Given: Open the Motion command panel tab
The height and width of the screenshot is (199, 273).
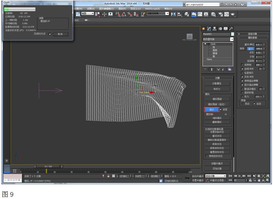Looking at the screenshot, I should point(220,29).
